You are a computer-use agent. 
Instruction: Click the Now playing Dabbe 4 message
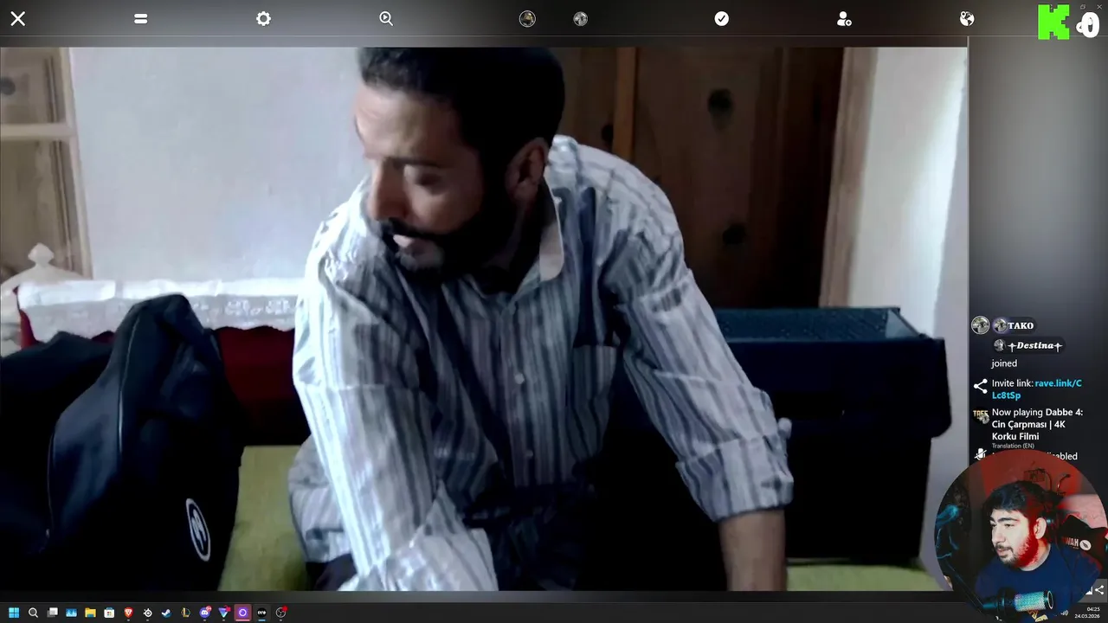(x=1037, y=425)
